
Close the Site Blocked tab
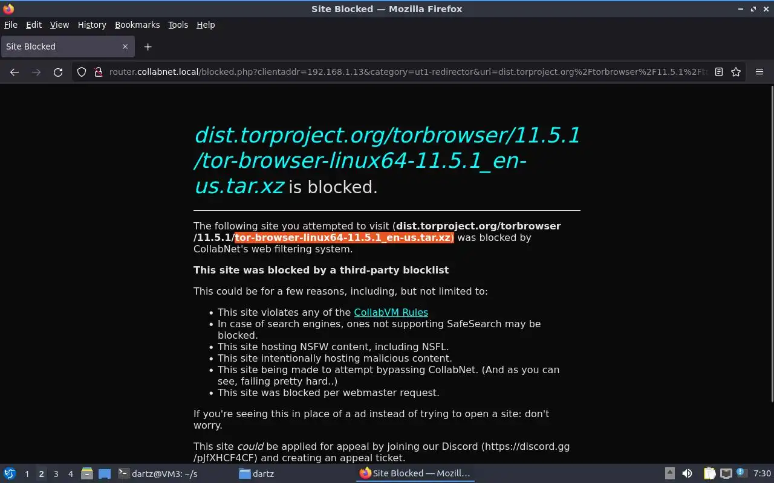tap(125, 46)
